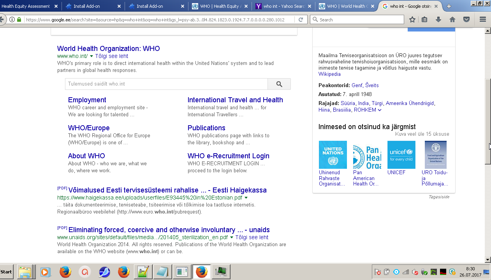This screenshot has width=491, height=280.
Task: Click Kuva veel üle 15 üksuse
Action: 422,134
